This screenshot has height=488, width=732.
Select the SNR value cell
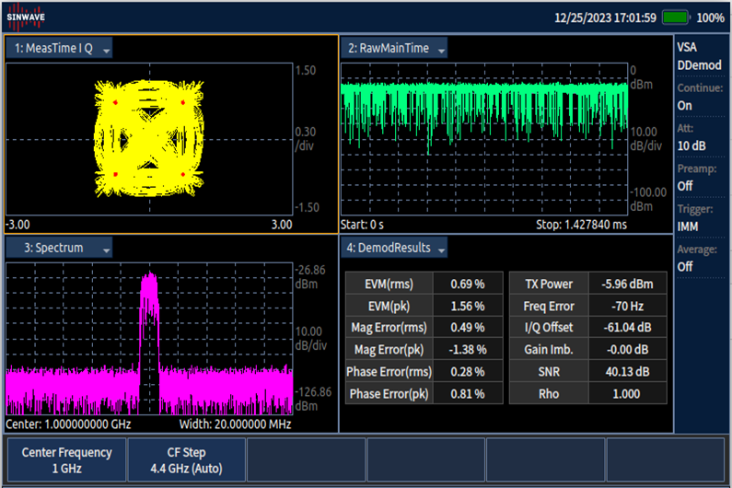(627, 372)
